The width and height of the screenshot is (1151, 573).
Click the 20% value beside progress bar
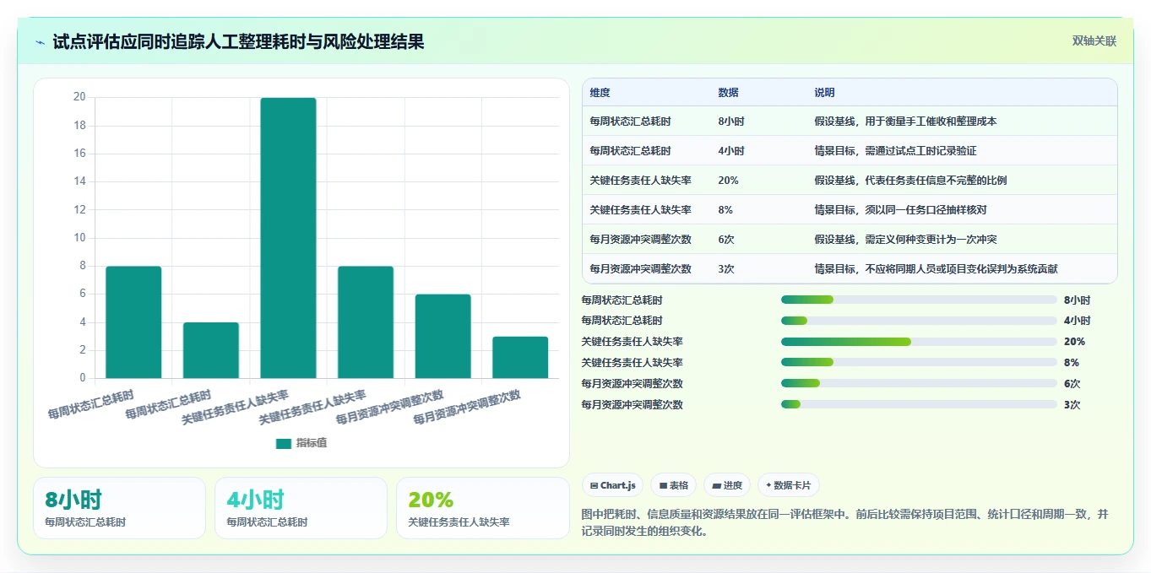click(1074, 342)
